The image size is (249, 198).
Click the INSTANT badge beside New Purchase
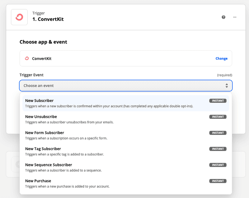[218, 181]
